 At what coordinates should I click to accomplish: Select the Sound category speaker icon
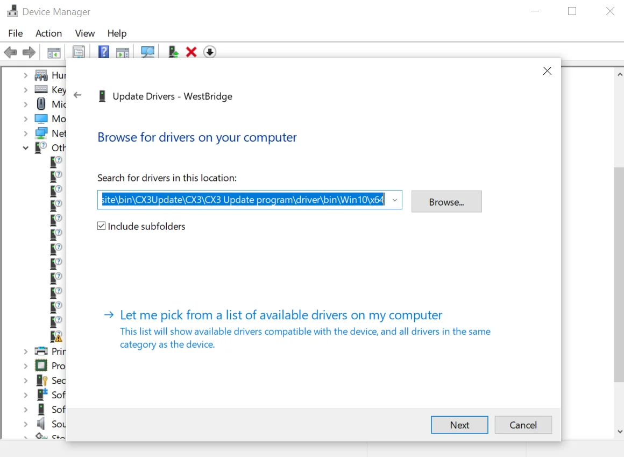41,424
